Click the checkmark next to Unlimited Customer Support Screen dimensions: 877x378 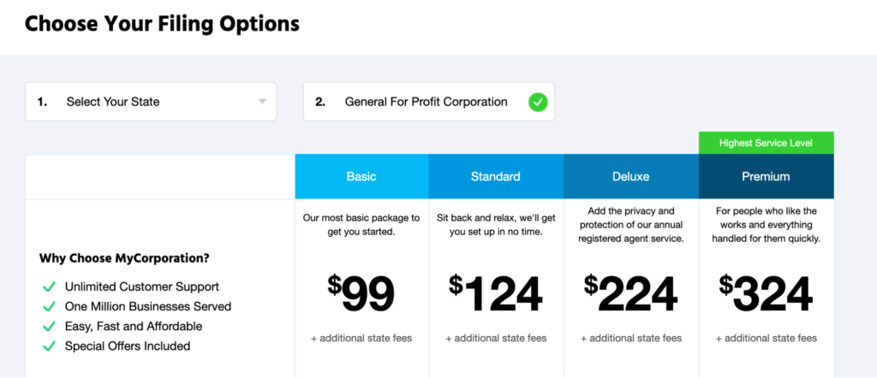click(x=49, y=287)
